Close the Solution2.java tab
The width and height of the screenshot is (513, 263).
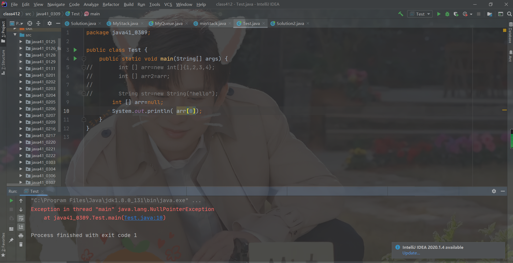tap(308, 23)
